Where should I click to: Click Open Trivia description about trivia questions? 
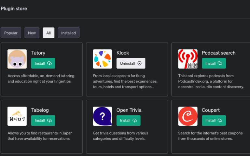120,136
